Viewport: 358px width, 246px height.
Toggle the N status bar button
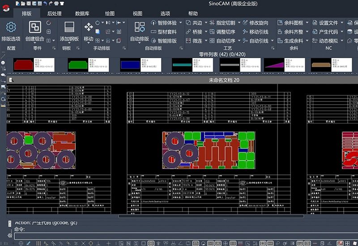click(129, 243)
